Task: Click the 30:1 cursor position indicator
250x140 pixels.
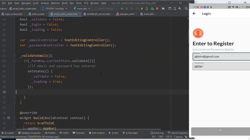Action: 154,136
